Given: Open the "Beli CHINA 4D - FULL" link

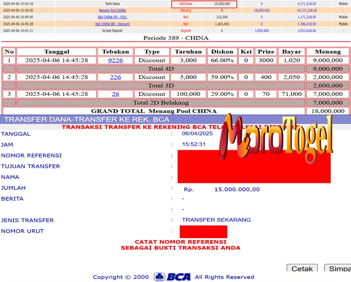Looking at the screenshot, I should coord(112,17).
